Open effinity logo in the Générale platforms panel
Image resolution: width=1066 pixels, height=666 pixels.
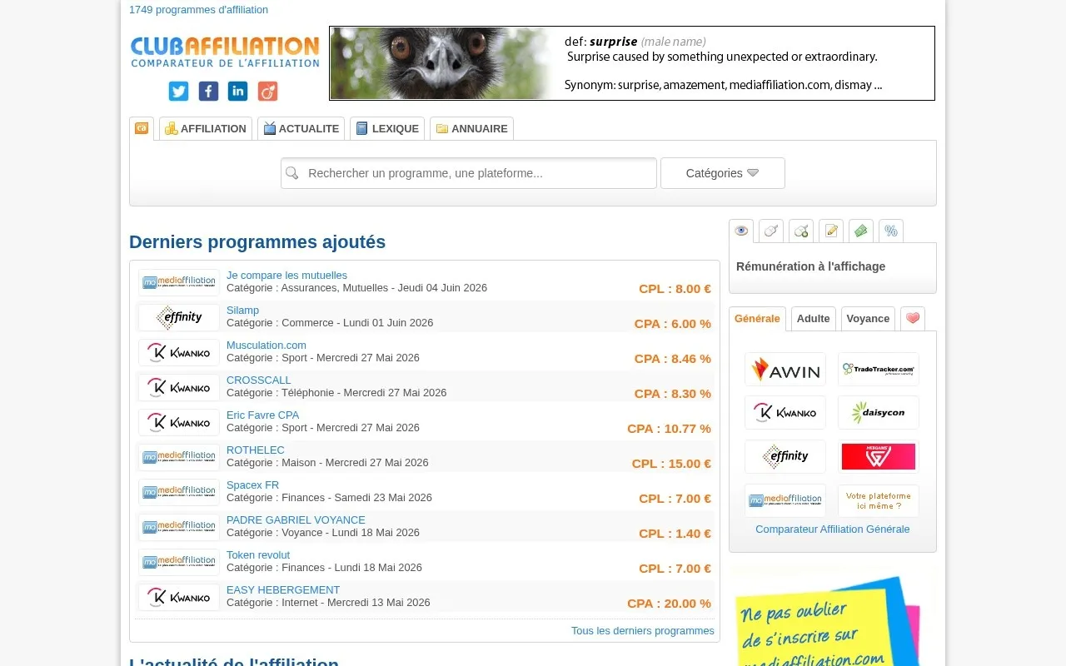[785, 456]
